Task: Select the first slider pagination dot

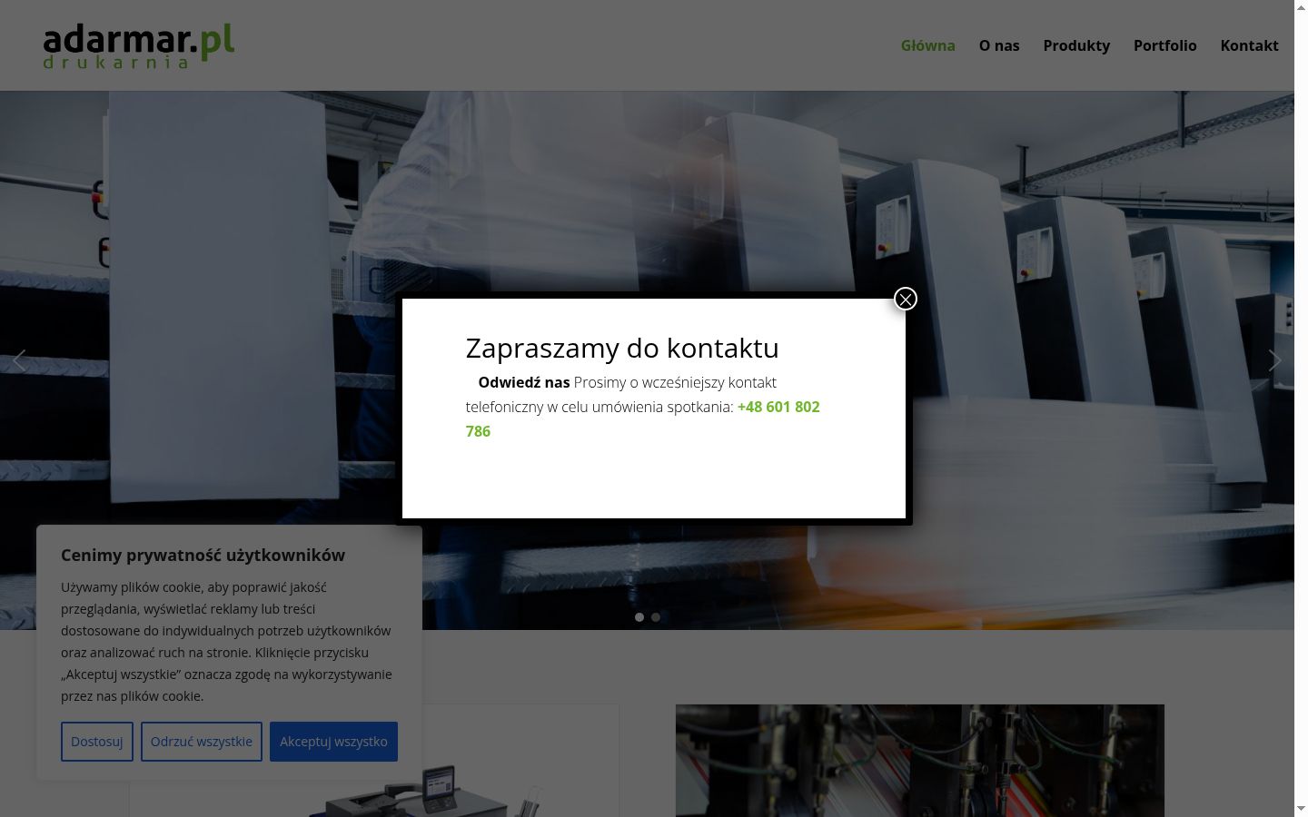Action: [639, 617]
